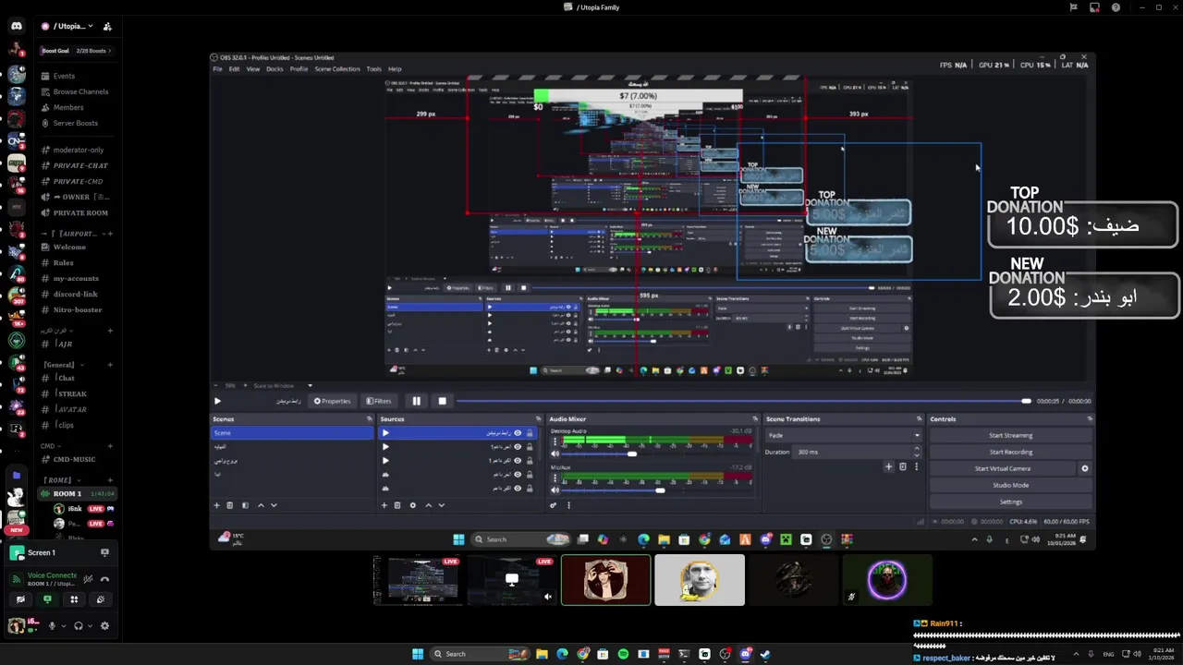
Task: Open advanced audio properties gear in streamed OBS mixer
Action: click(554, 505)
